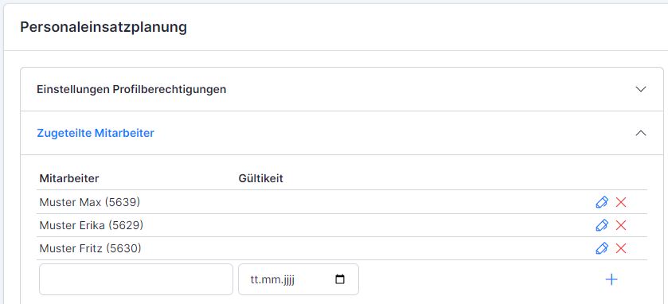The image size is (668, 304).
Task: Select the Muster Erika (5629) row text
Action: coord(92,225)
